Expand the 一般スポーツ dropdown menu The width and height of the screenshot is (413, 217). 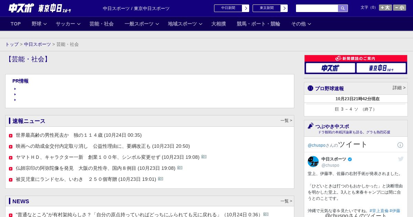(x=142, y=24)
